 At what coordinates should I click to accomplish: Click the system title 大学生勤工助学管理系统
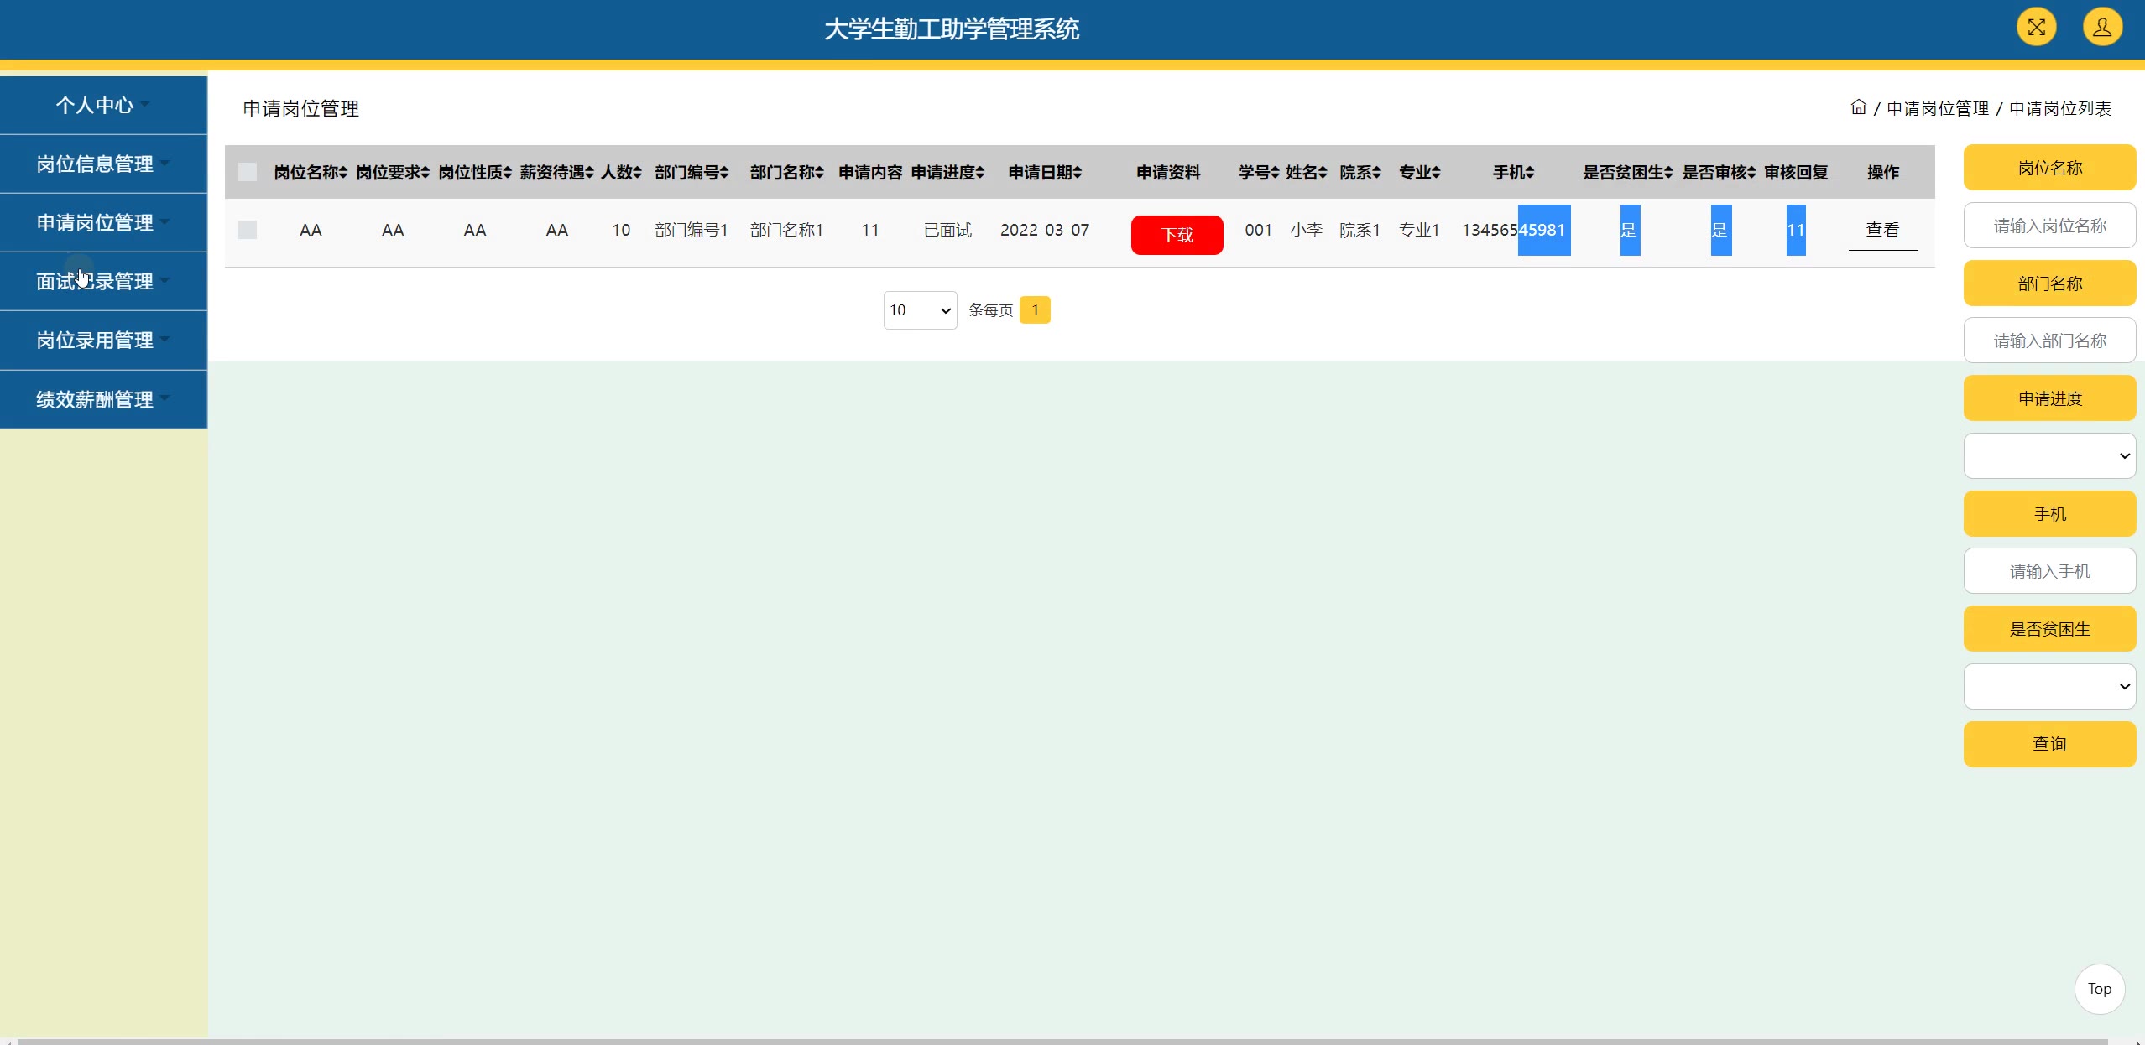[952, 29]
